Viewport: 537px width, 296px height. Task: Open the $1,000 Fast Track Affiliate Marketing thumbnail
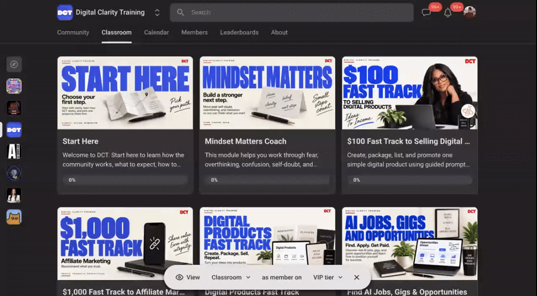coord(125,244)
